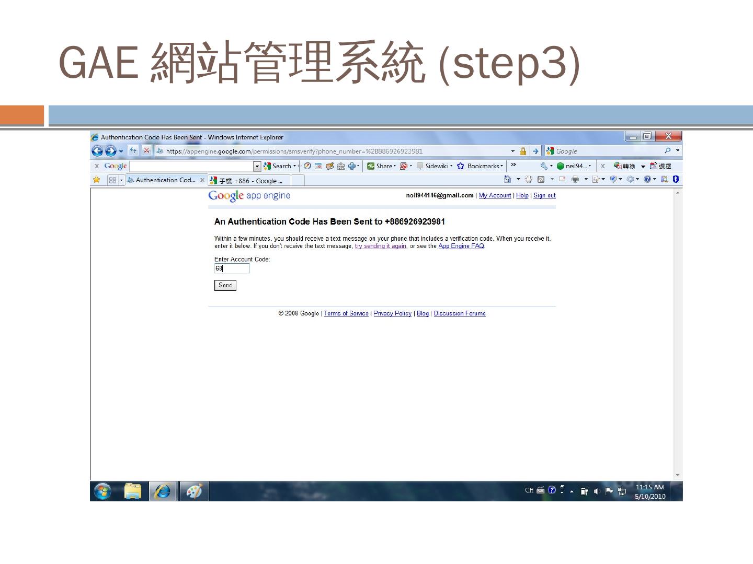Open the Blog footer link
The width and height of the screenshot is (753, 564).
point(423,313)
